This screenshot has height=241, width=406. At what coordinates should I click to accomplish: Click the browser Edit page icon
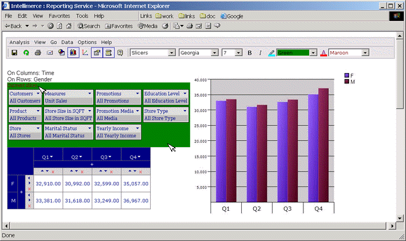[198, 26]
